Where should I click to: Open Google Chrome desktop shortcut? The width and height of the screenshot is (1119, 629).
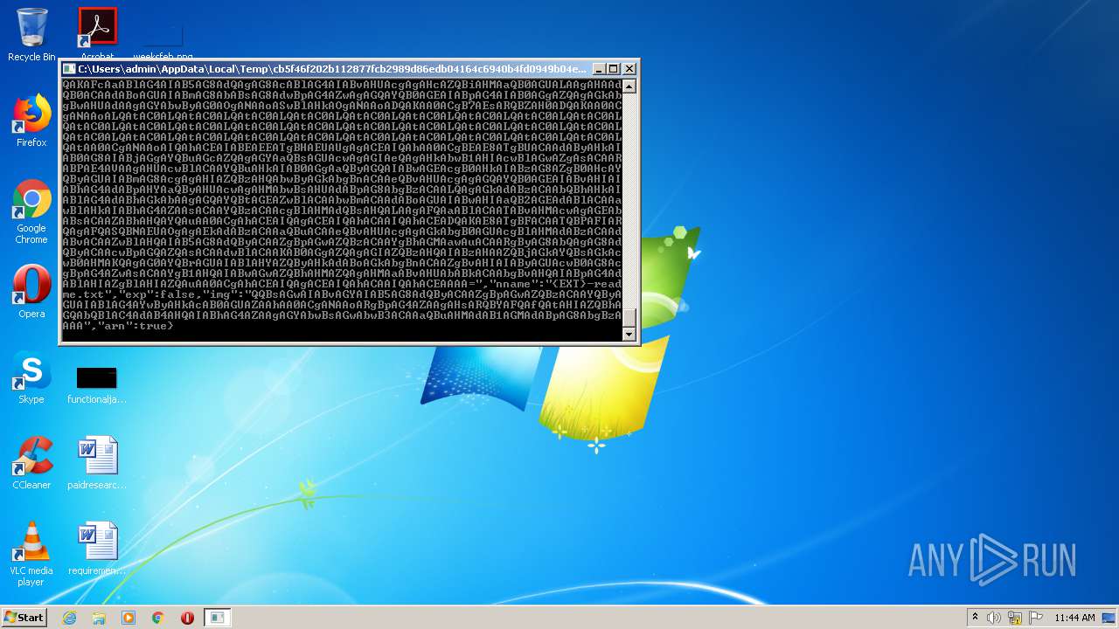pos(31,211)
